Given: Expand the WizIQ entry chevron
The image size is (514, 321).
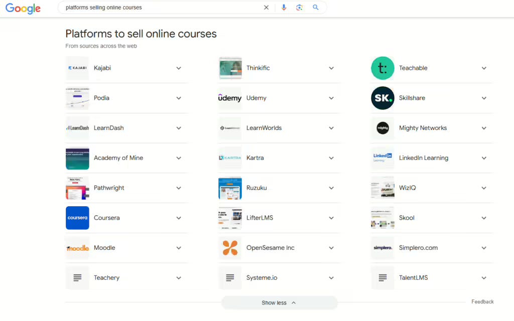Looking at the screenshot, I should tap(484, 188).
